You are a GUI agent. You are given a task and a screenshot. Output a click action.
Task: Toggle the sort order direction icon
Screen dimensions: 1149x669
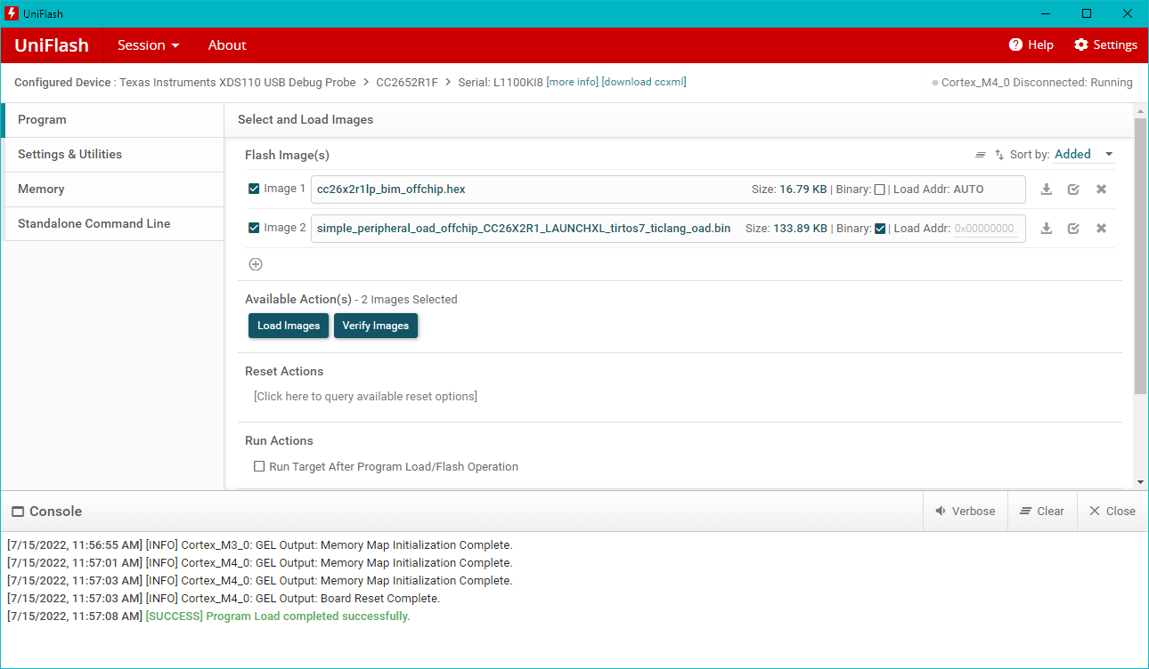pyautogui.click(x=999, y=155)
